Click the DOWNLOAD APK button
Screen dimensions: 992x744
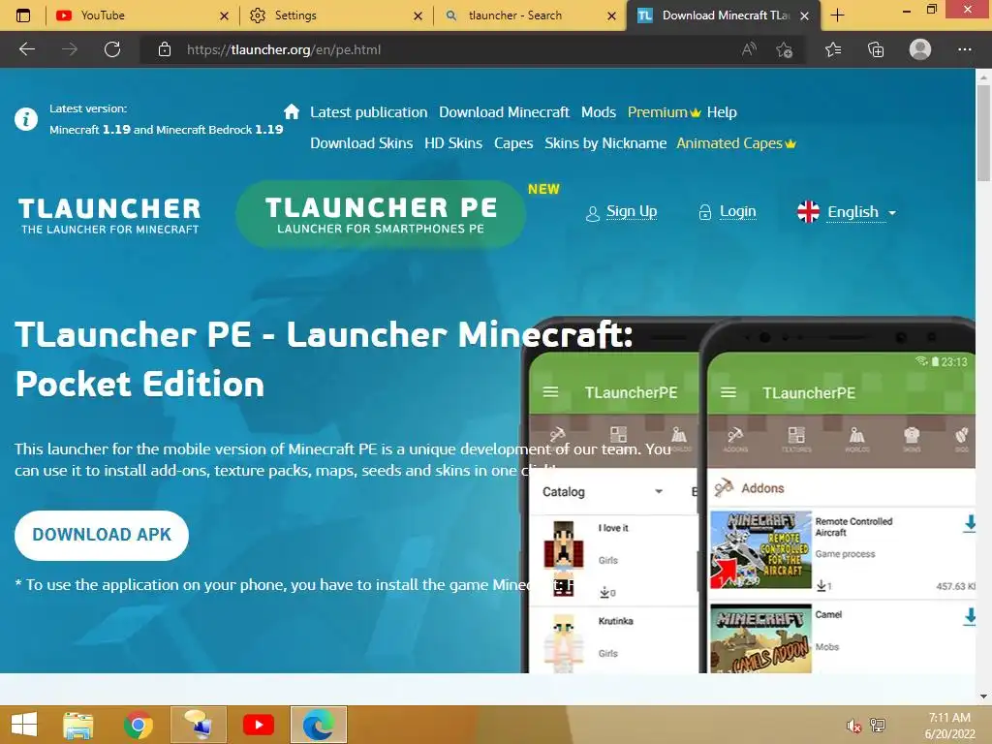[x=101, y=535]
